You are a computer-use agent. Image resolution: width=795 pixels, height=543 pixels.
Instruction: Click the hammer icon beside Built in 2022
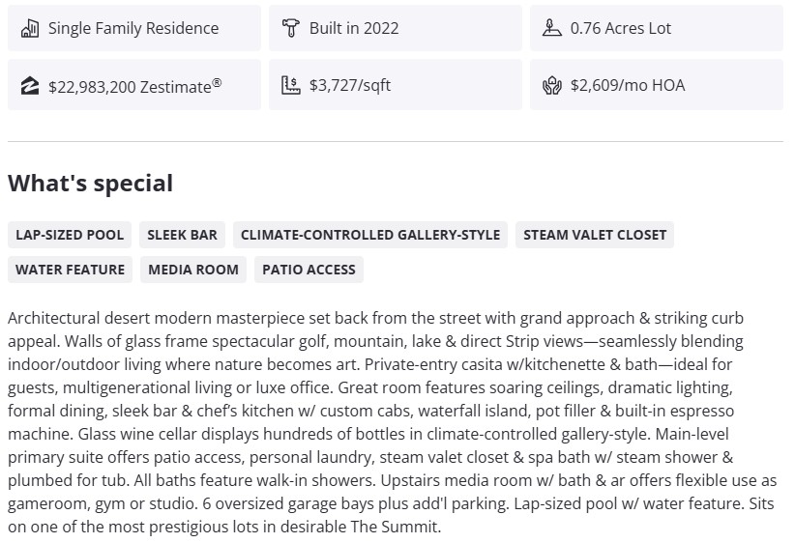290,28
